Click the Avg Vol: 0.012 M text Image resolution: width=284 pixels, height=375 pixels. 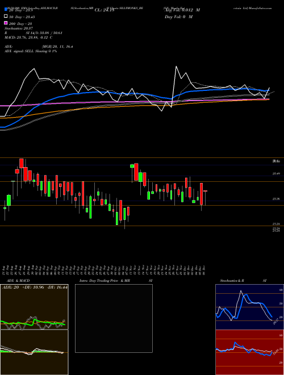click(x=182, y=10)
